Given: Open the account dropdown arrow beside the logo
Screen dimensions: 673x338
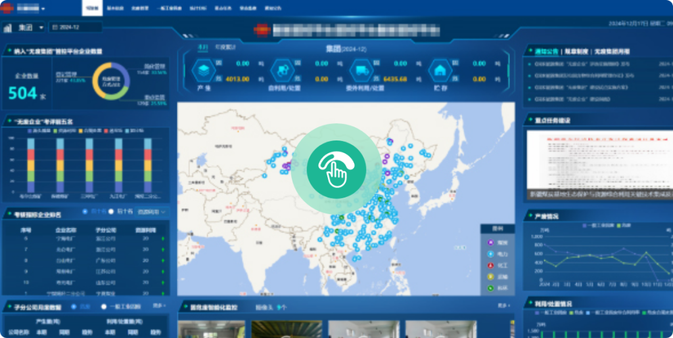Looking at the screenshot, I should tap(43, 9).
